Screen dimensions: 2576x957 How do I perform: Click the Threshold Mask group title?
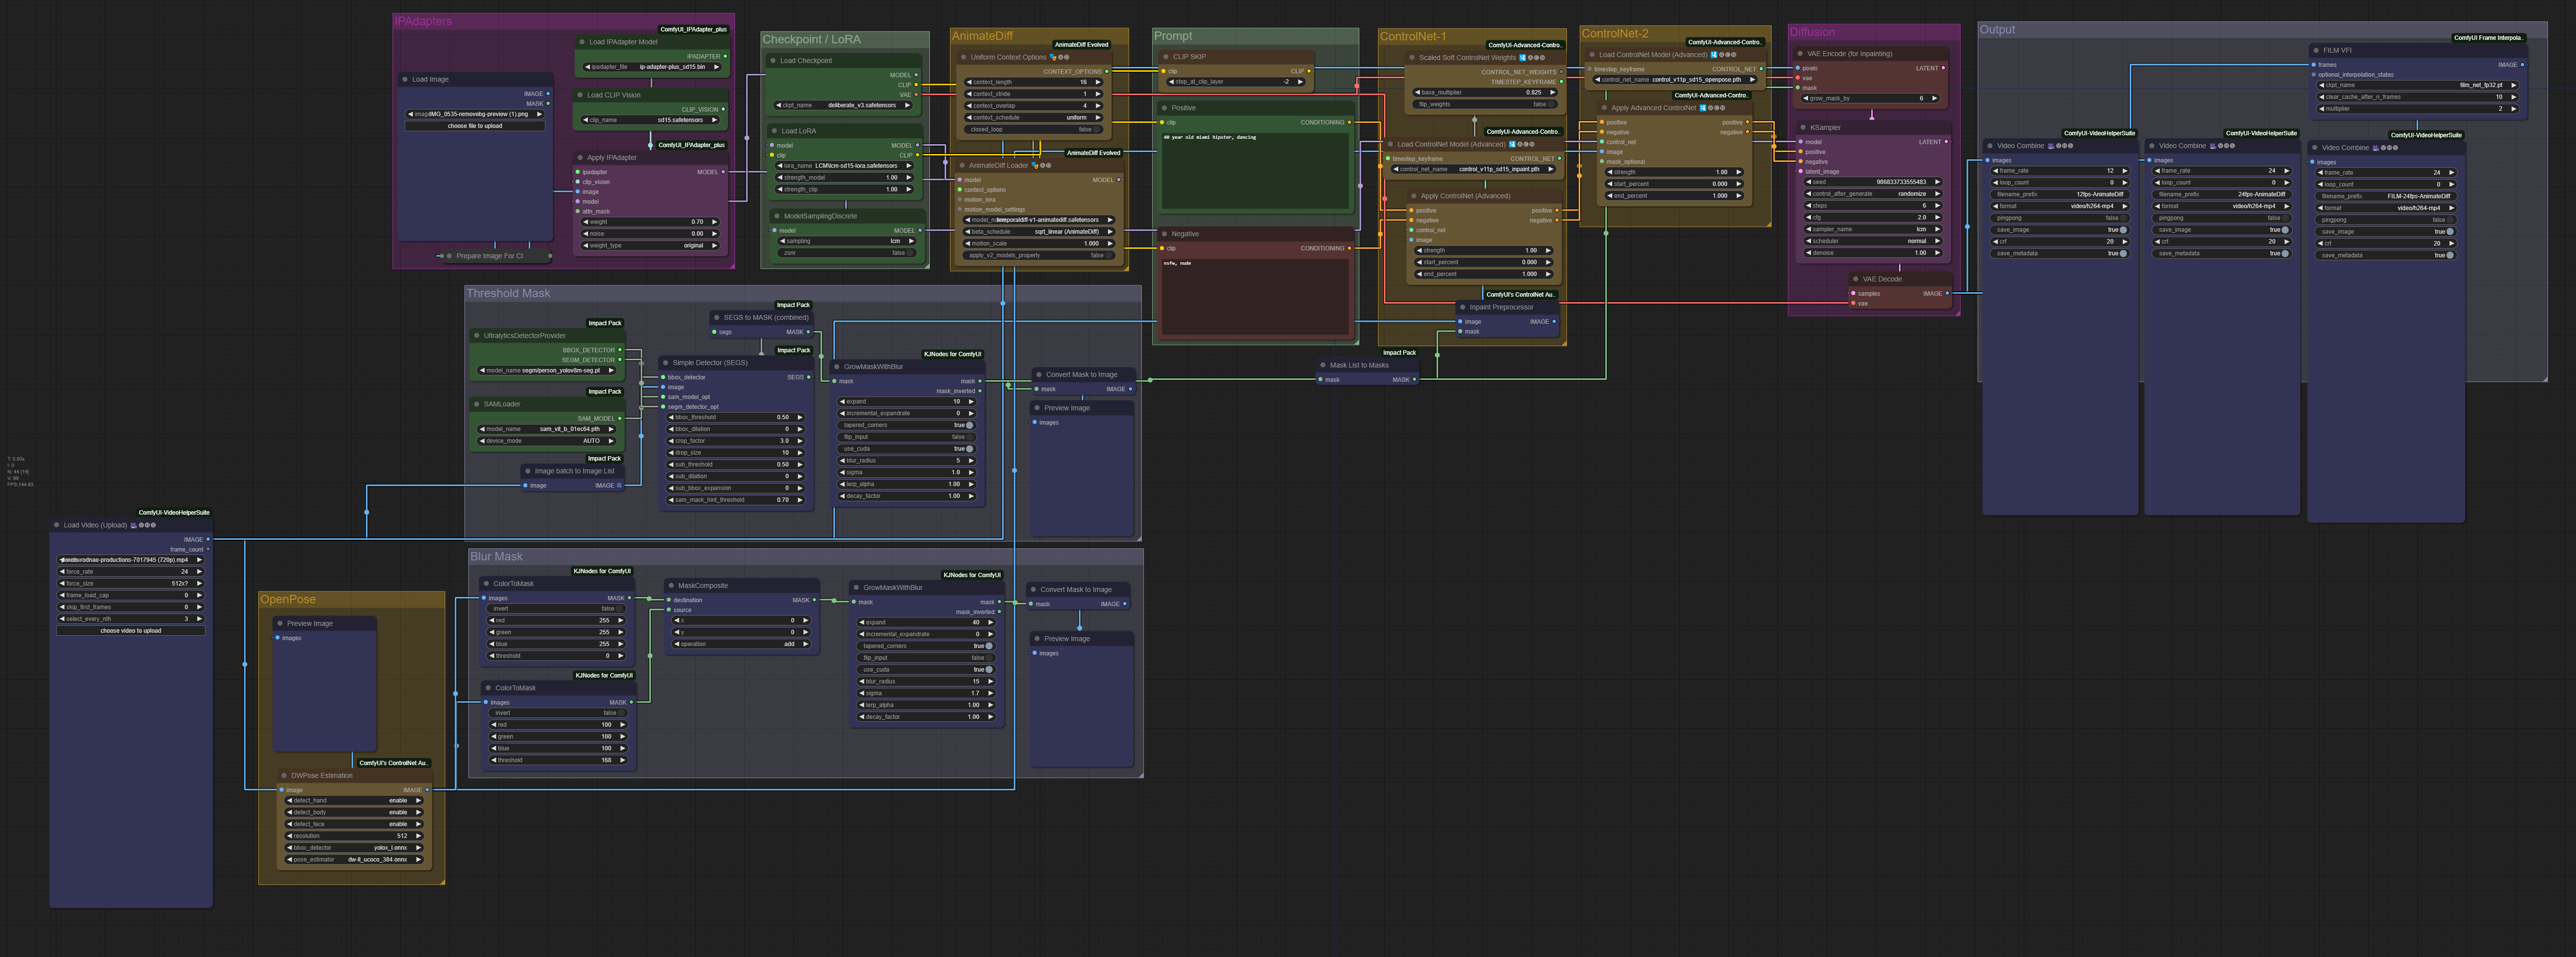click(x=508, y=293)
